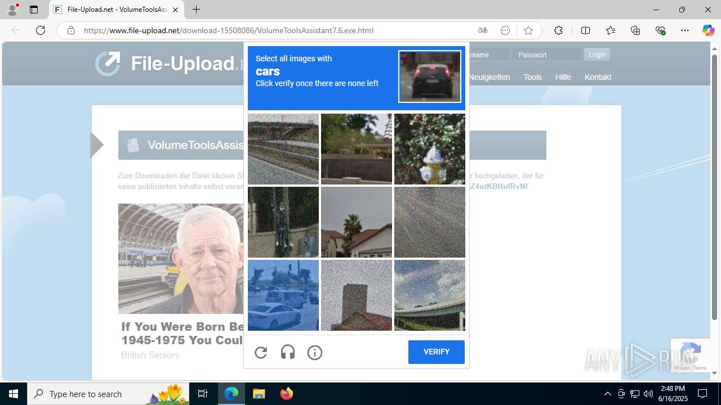Select the captcha tile with bicycle by fence
Image resolution: width=721 pixels, height=405 pixels.
click(283, 222)
